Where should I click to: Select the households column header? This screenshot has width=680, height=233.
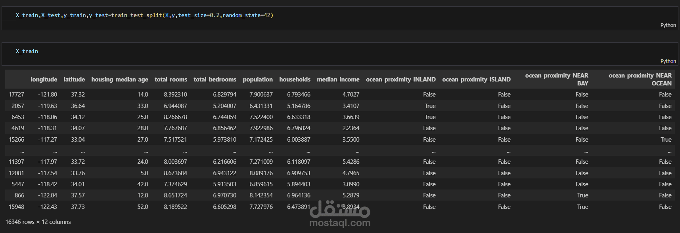[295, 80]
